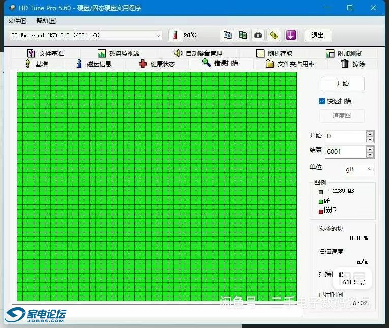Click the HD Tune app icon in title bar

(x=12, y=8)
